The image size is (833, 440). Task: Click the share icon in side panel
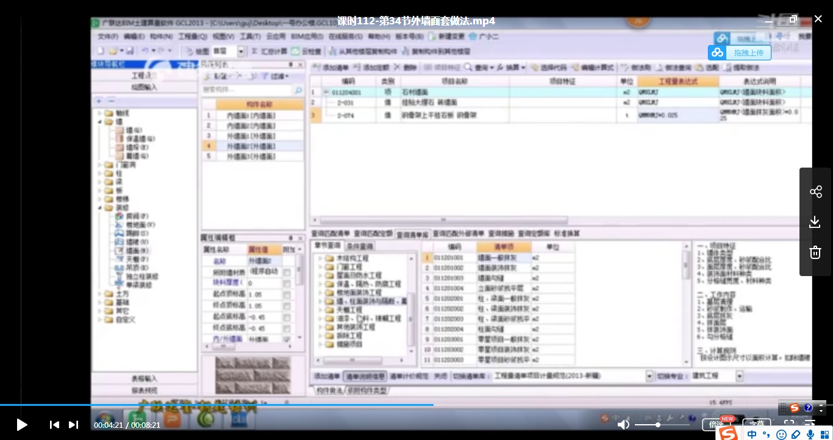point(815,192)
